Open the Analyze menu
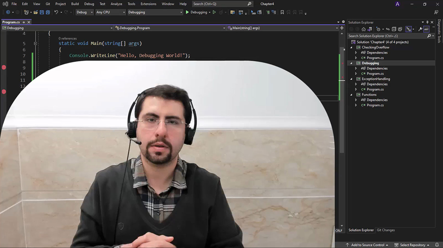443x248 pixels. 116,4
